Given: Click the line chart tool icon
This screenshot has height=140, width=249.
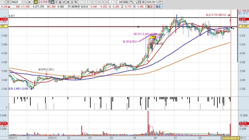Looking at the screenshot, I should click(x=136, y=2).
